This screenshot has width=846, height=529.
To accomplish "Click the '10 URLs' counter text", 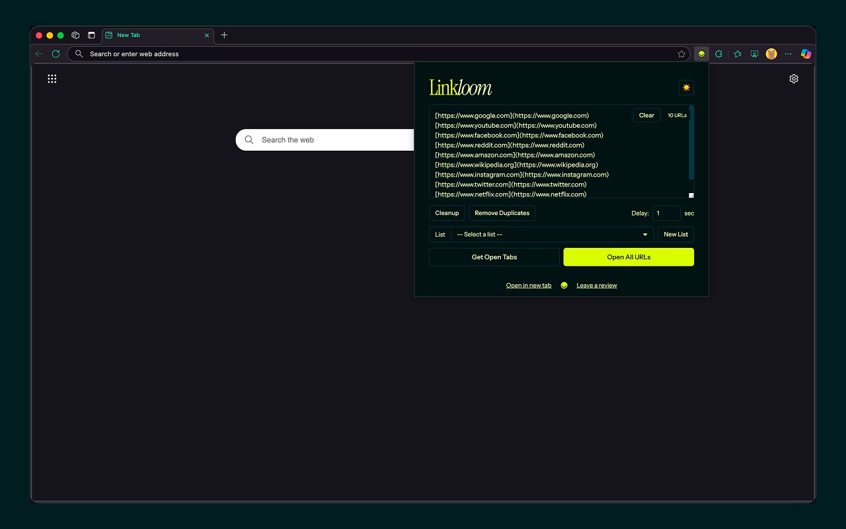I will point(677,116).
